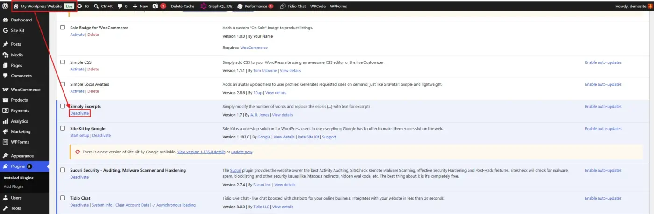Click Start setup for Site Kit by Google
The height and width of the screenshot is (214, 654).
click(79, 135)
